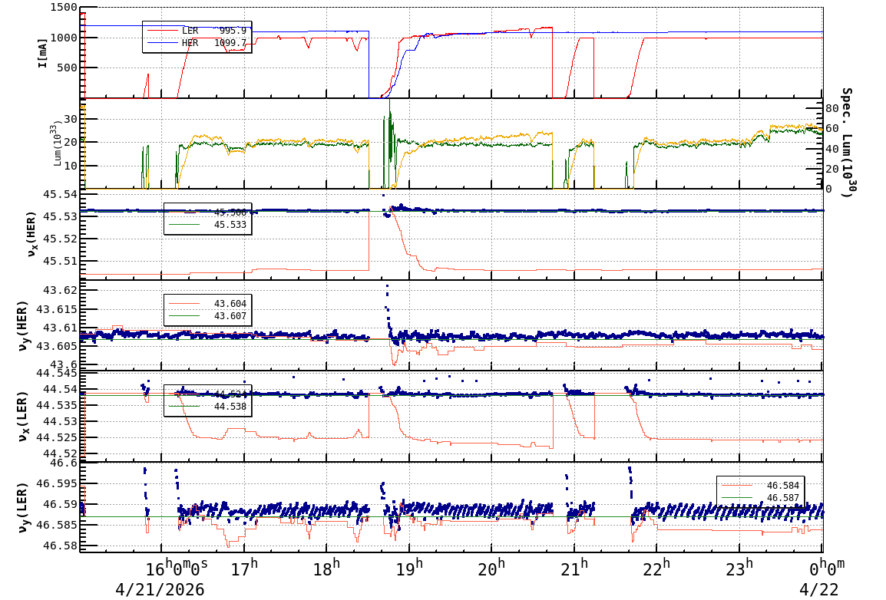This screenshot has height=600, width=886.
Task: Click legend value 43.604 in νy(HER) plot
Action: pyautogui.click(x=230, y=304)
